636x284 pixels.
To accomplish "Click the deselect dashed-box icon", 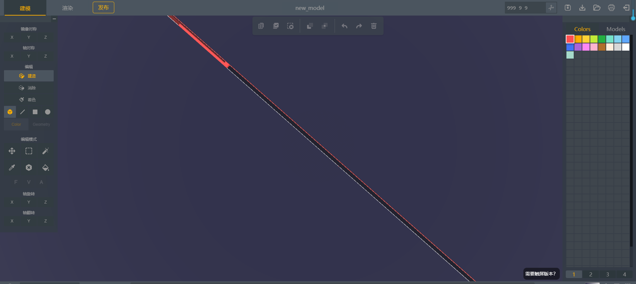I will 290,26.
